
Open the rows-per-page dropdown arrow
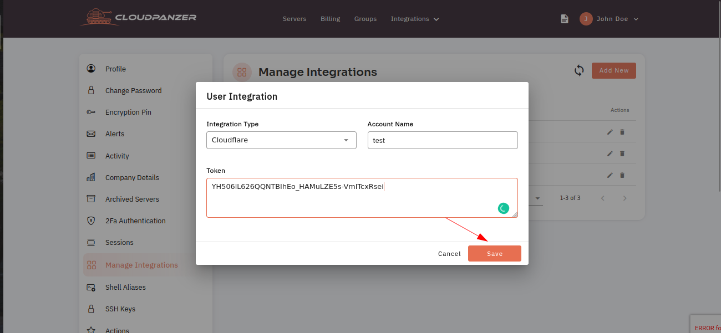(x=537, y=198)
